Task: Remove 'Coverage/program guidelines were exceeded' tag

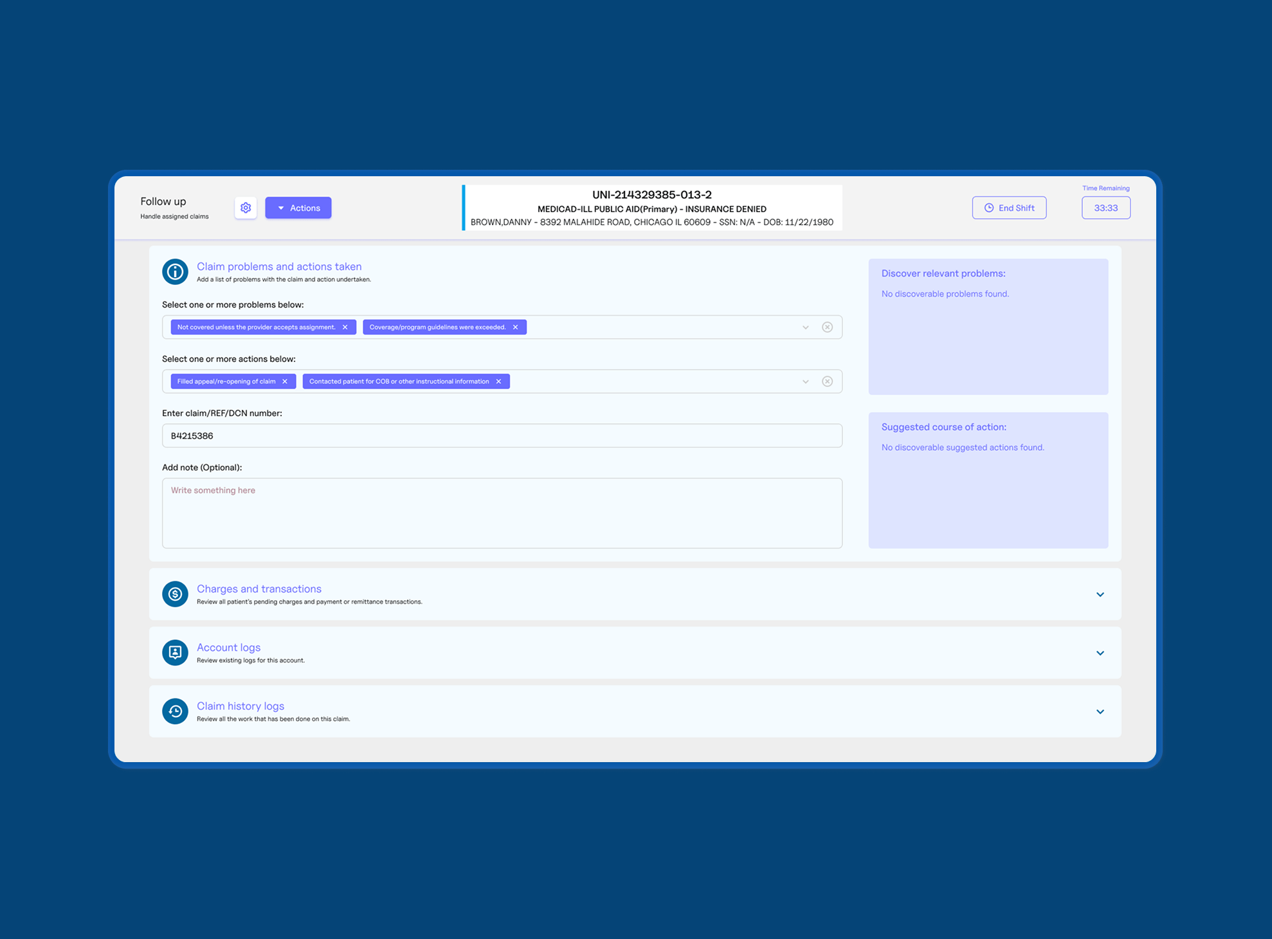Action: 515,327
